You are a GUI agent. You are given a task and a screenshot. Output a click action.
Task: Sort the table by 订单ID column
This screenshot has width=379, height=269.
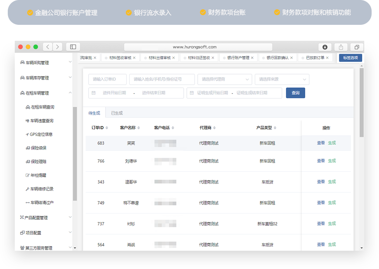(107, 128)
